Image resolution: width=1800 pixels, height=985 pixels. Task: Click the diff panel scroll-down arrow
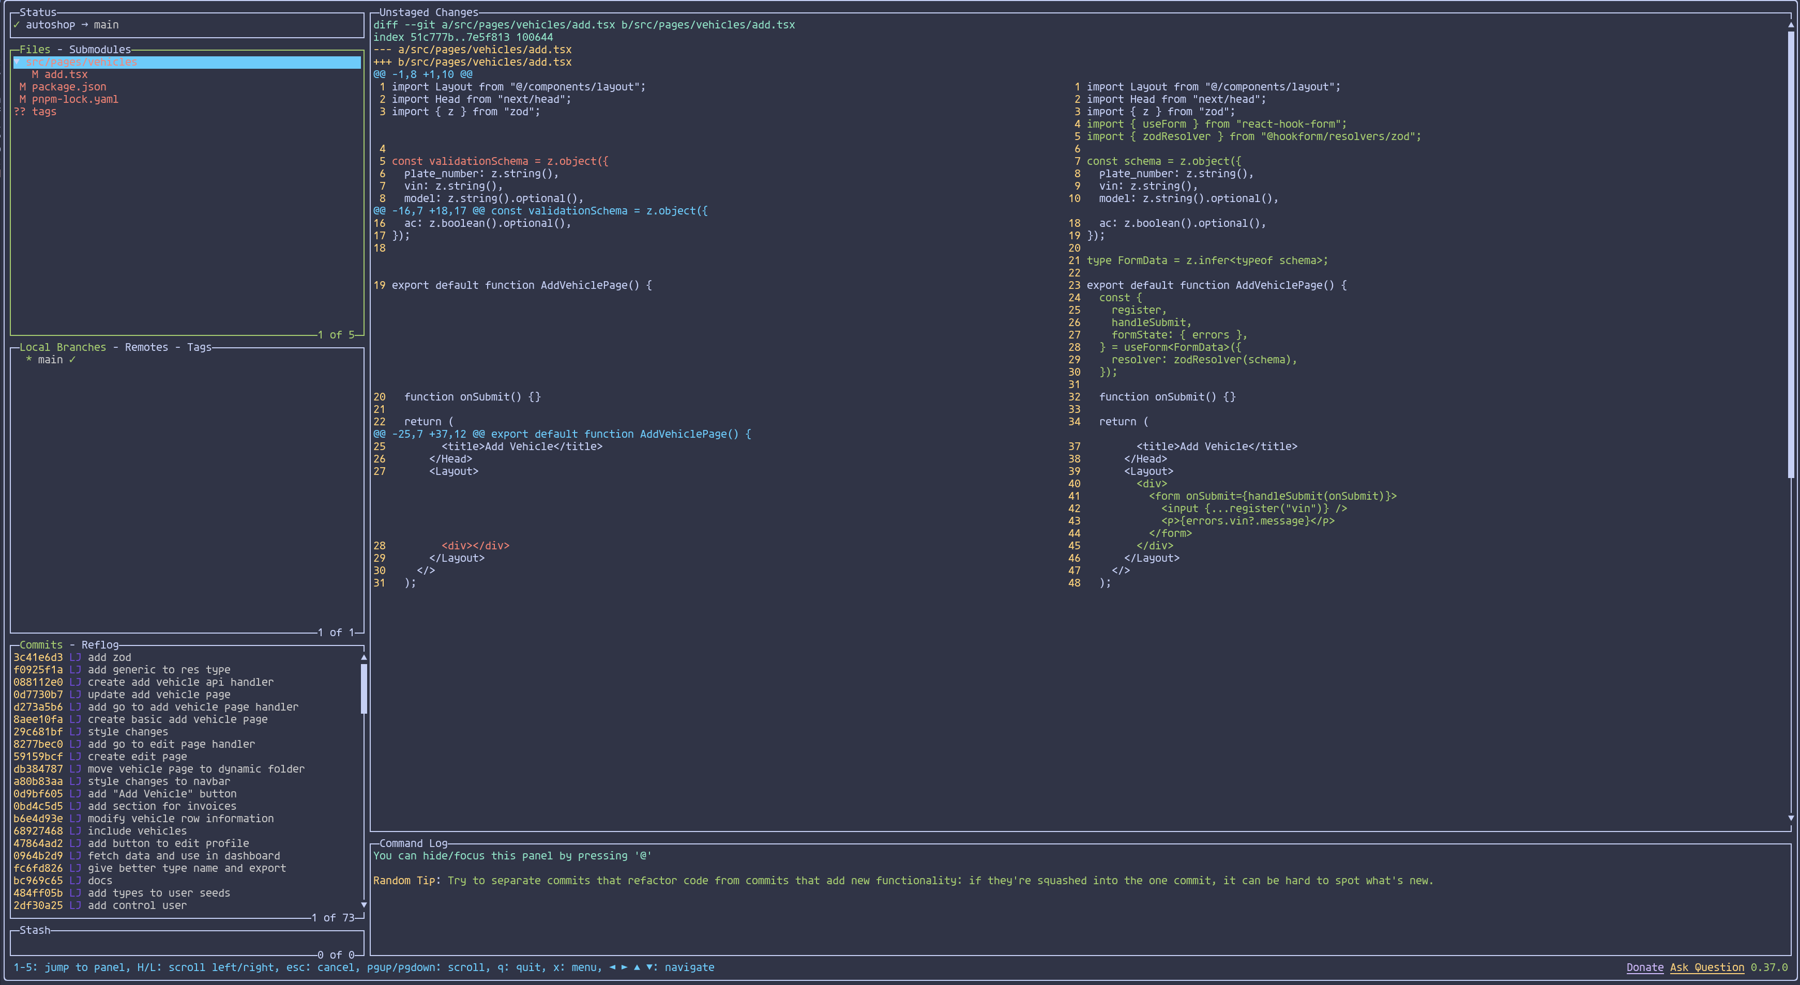pos(1791,818)
